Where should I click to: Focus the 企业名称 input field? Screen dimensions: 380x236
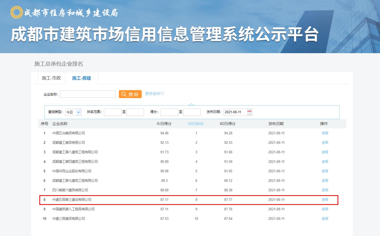coord(88,94)
